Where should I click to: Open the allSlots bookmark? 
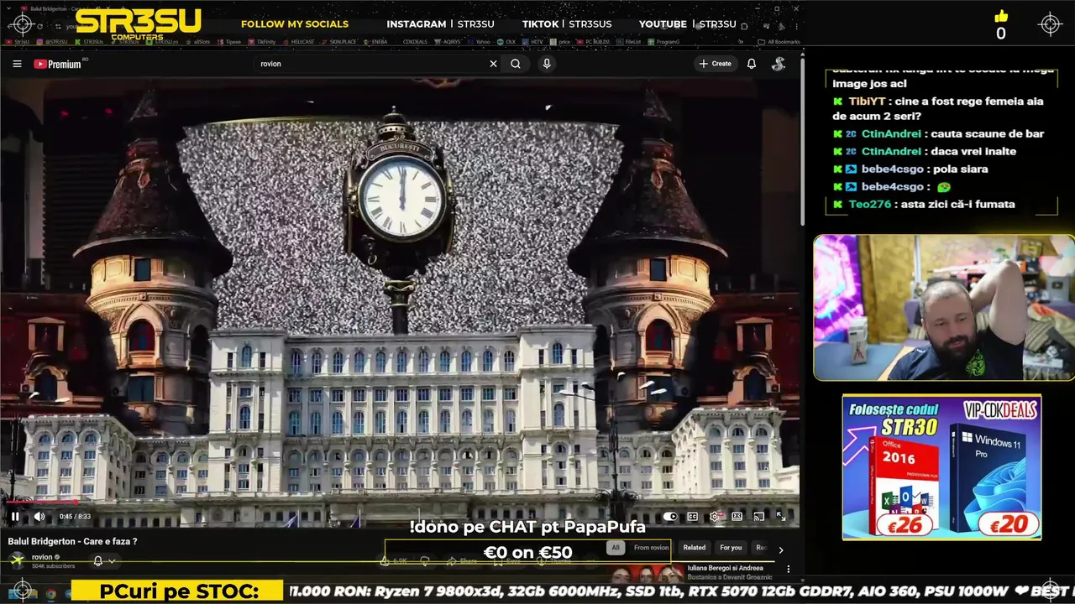point(198,41)
